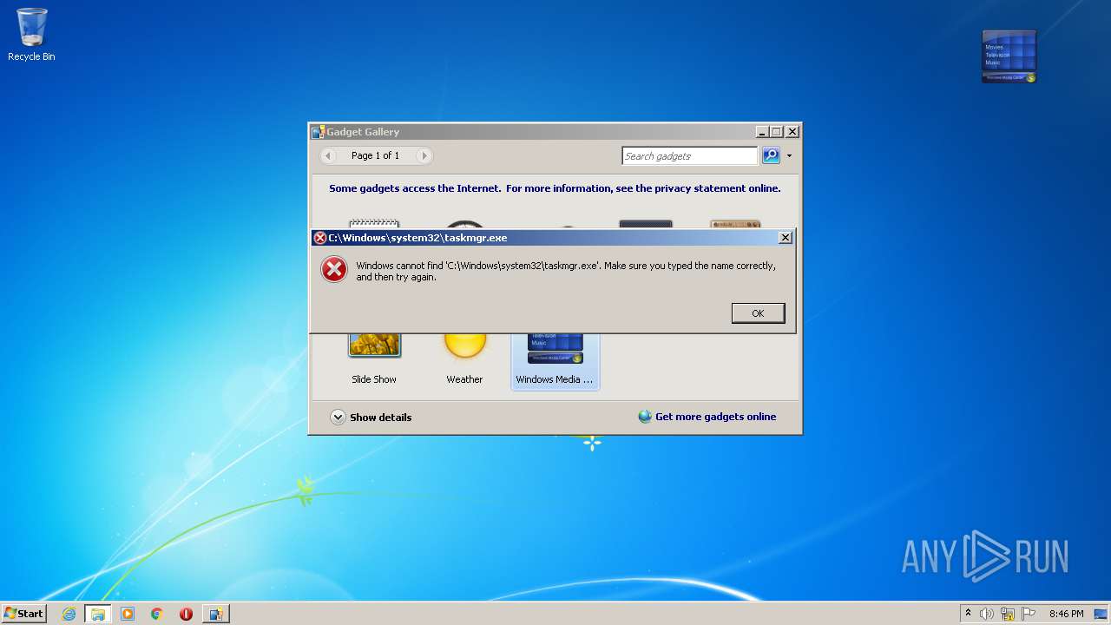This screenshot has height=625, width=1111.
Task: Click the Gadget Gallery search magnifier button
Action: [770, 156]
